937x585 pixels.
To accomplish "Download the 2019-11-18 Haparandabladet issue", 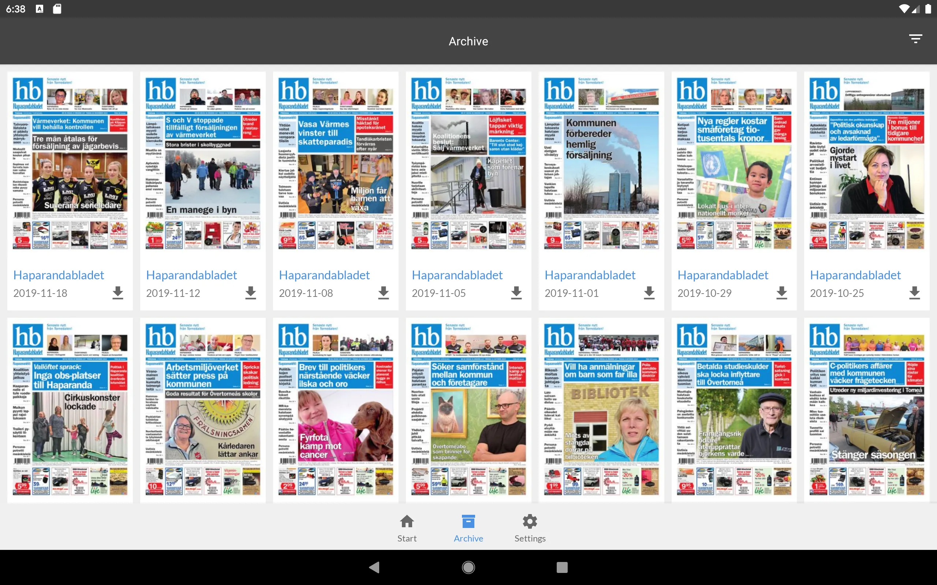I will (x=118, y=293).
